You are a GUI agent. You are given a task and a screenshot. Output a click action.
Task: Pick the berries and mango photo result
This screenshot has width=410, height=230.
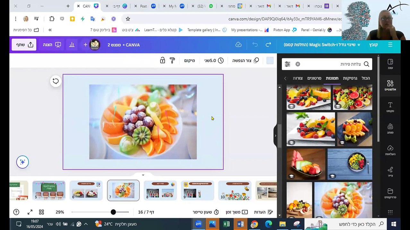pos(311,129)
